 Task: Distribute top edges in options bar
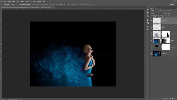[51, 4]
